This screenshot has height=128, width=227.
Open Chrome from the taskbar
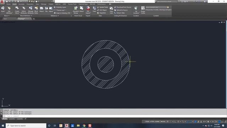pos(84,126)
